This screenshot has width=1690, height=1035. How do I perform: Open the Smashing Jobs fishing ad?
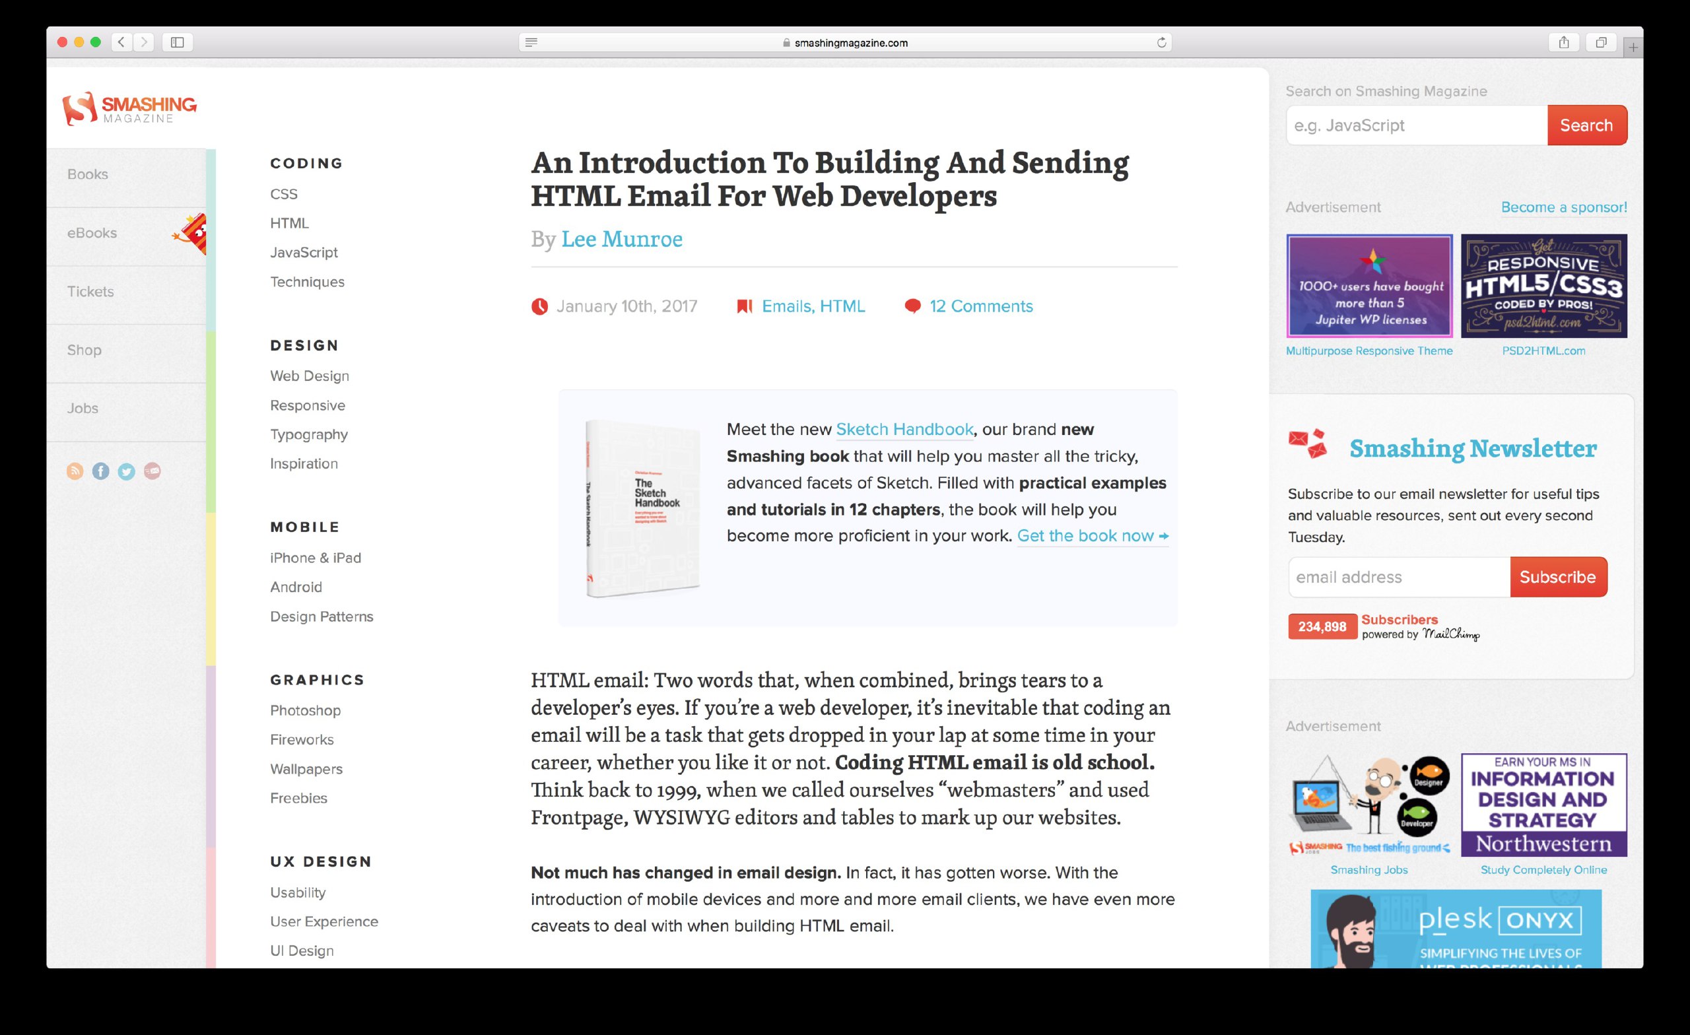1369,805
